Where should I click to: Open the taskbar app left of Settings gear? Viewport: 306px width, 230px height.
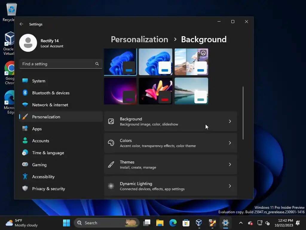[212, 223]
